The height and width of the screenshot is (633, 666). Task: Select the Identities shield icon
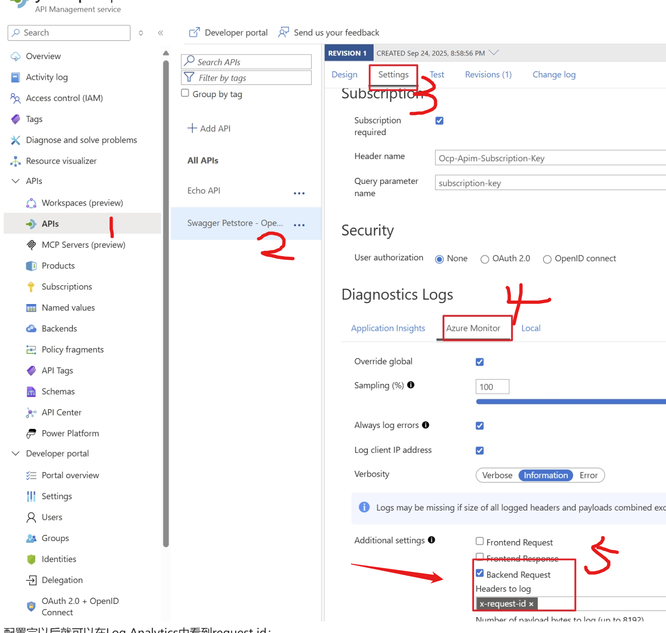[31, 559]
